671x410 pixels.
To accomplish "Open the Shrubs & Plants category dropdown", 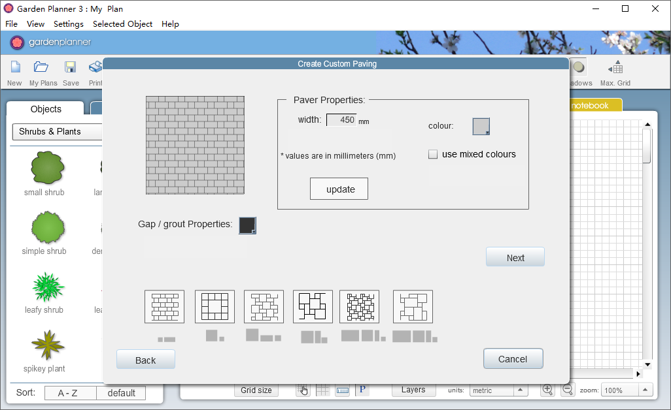I will [58, 131].
